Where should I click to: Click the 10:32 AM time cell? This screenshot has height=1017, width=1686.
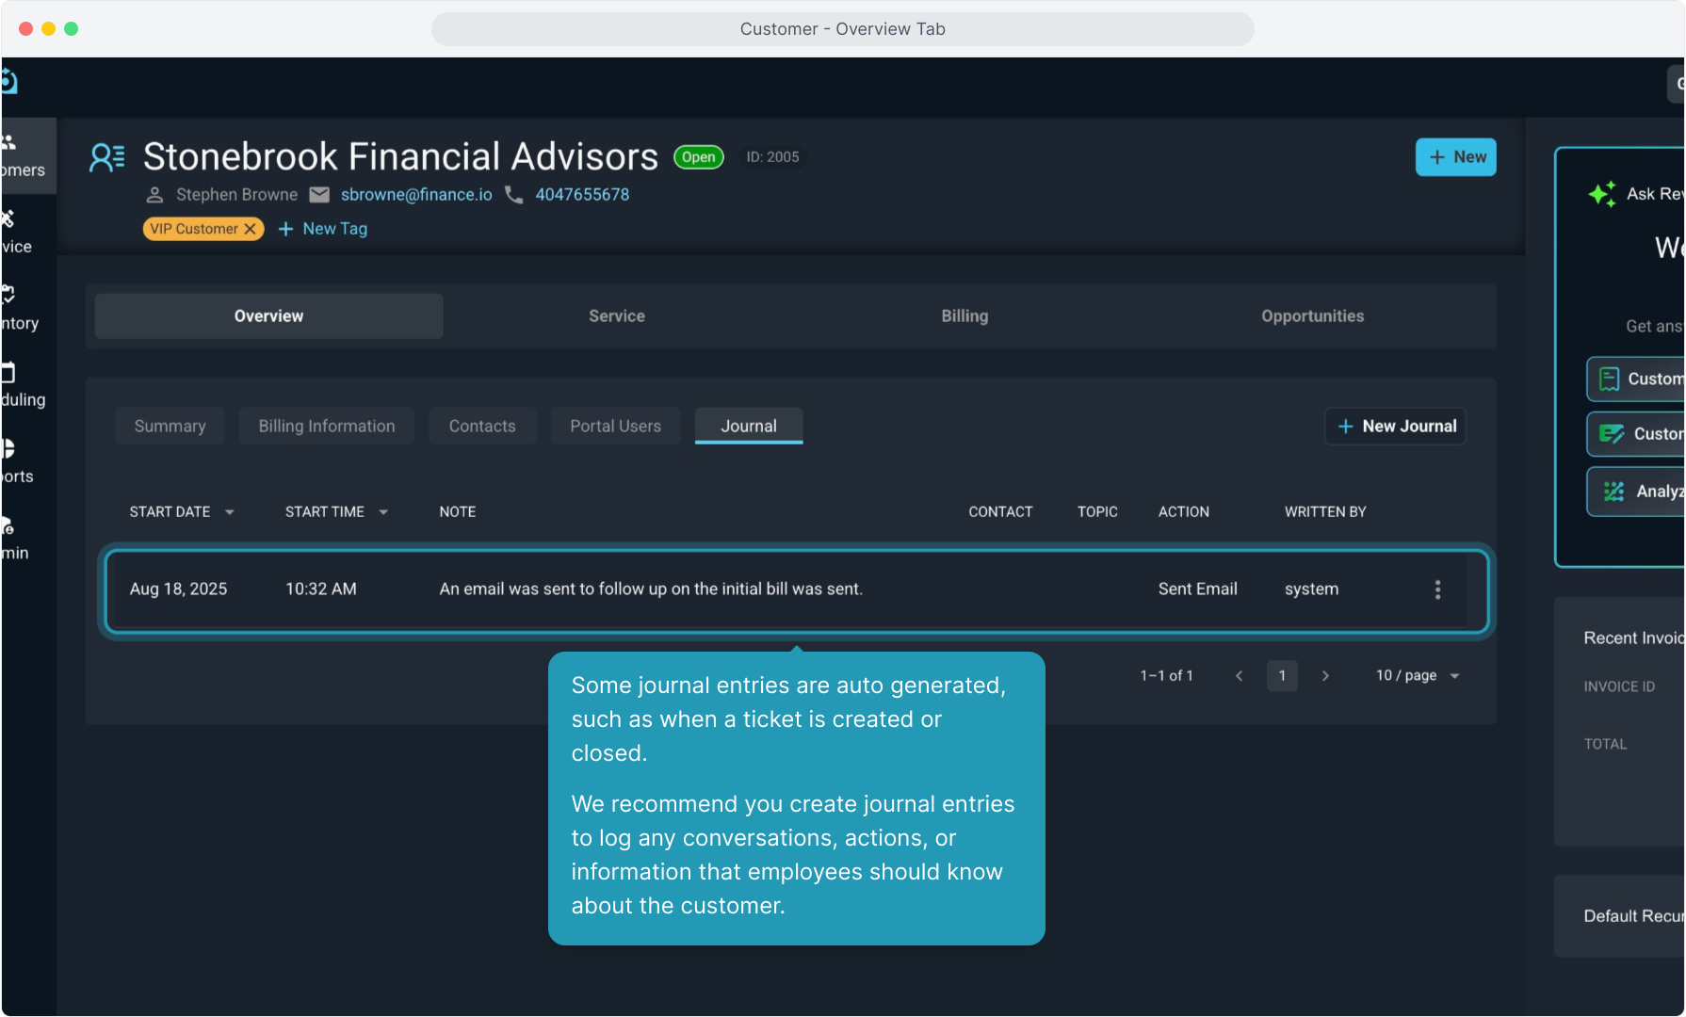pos(321,589)
